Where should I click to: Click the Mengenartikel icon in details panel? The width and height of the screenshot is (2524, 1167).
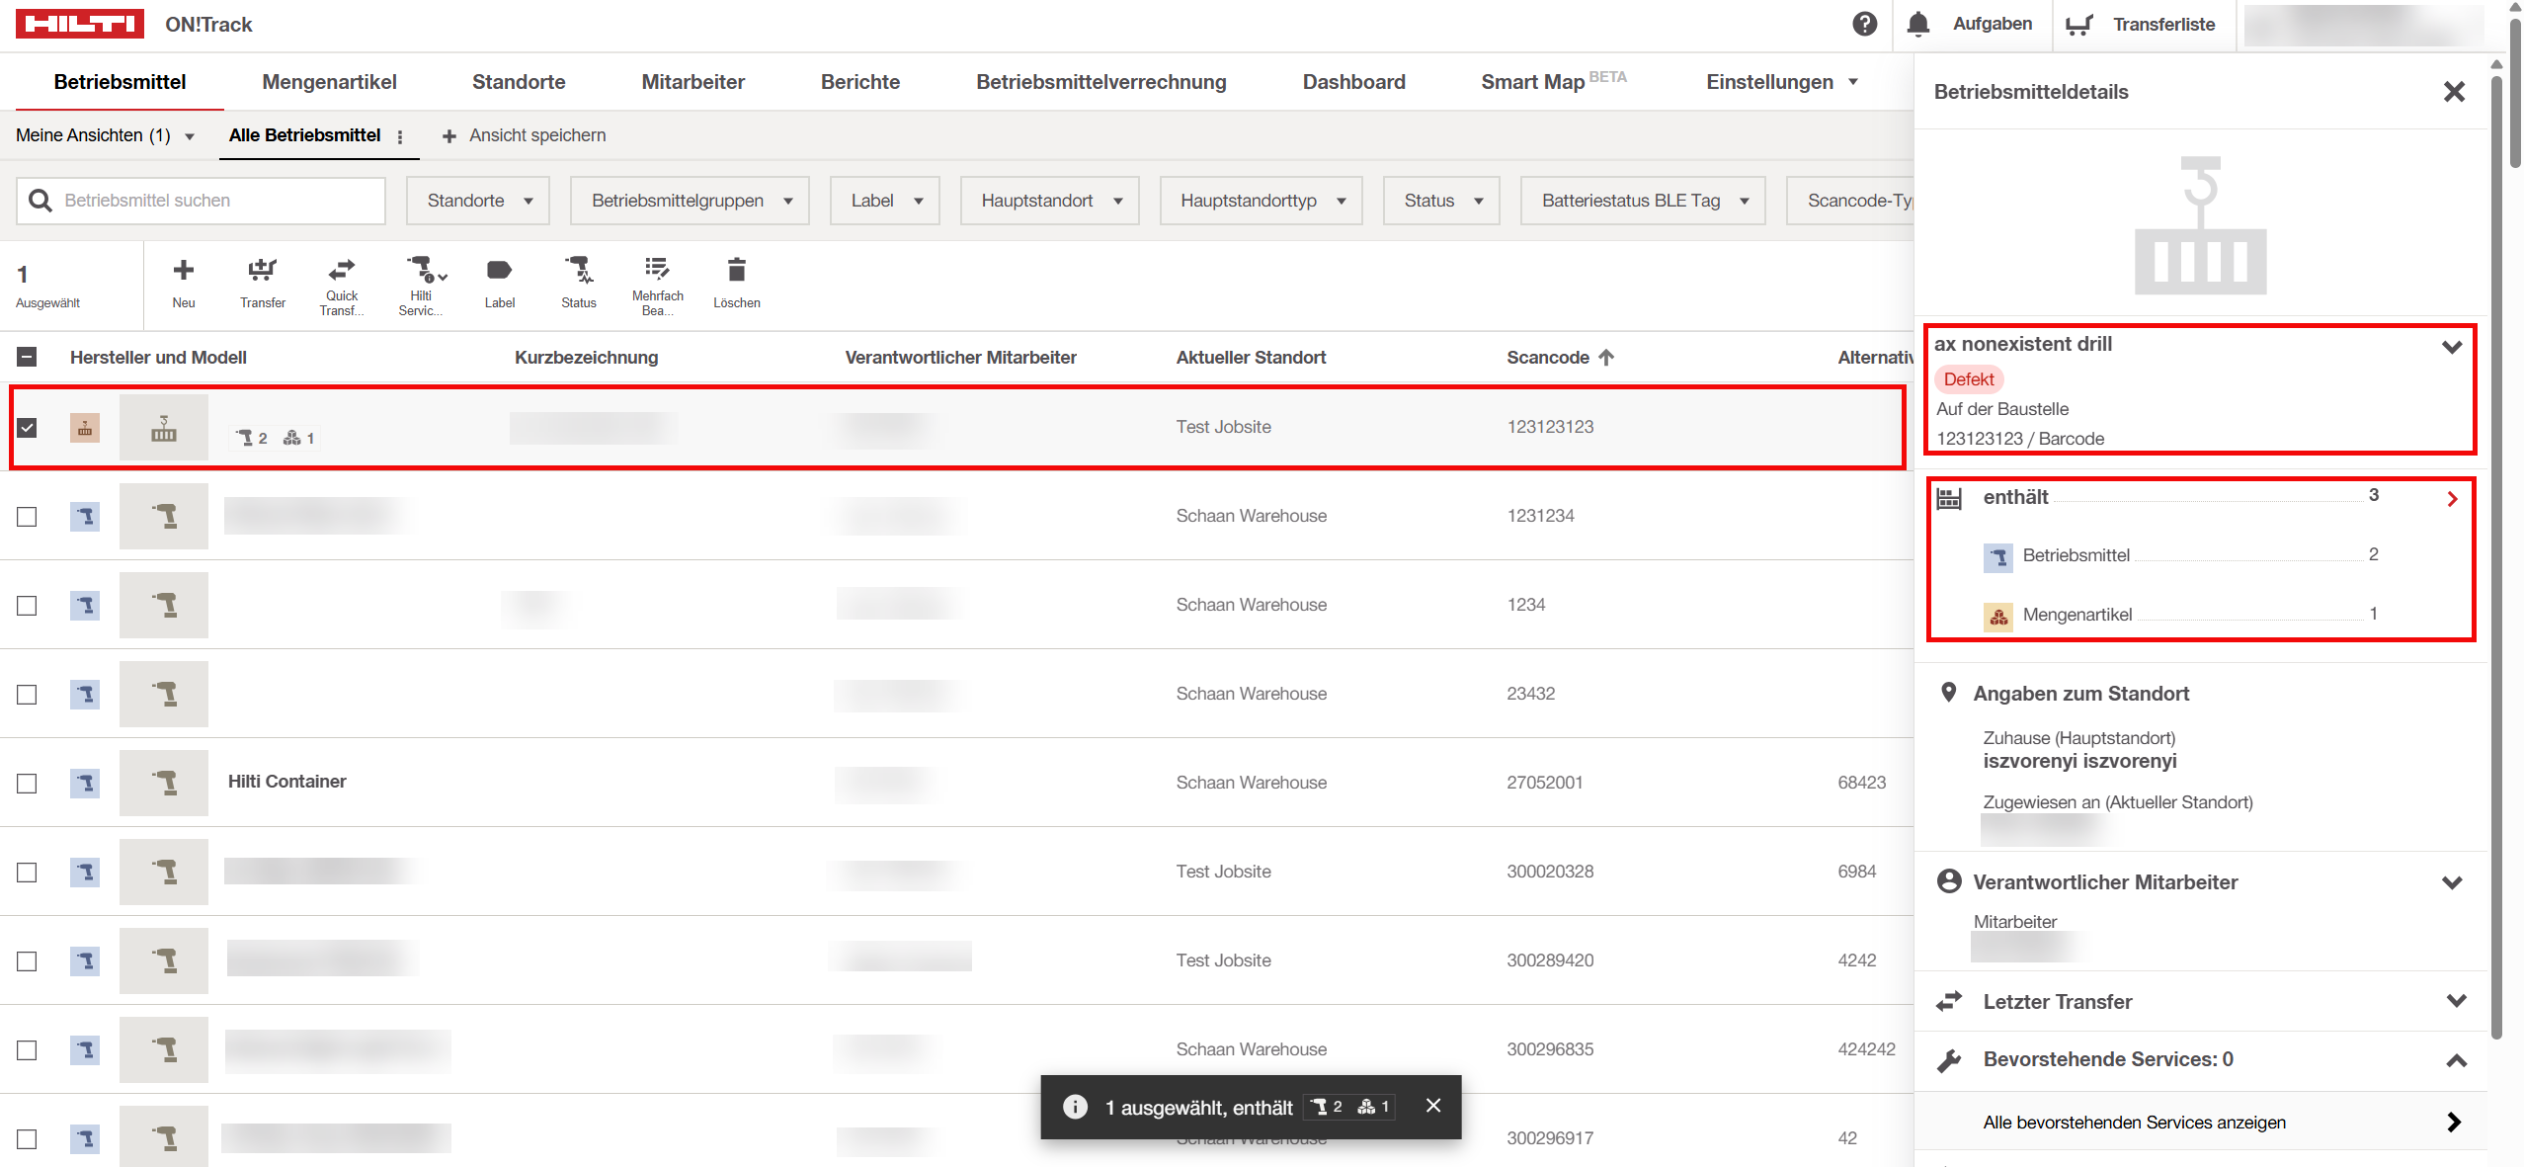1998,617
